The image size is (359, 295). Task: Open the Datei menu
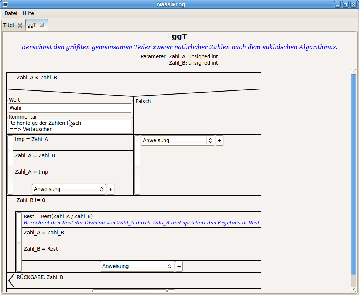coord(11,13)
